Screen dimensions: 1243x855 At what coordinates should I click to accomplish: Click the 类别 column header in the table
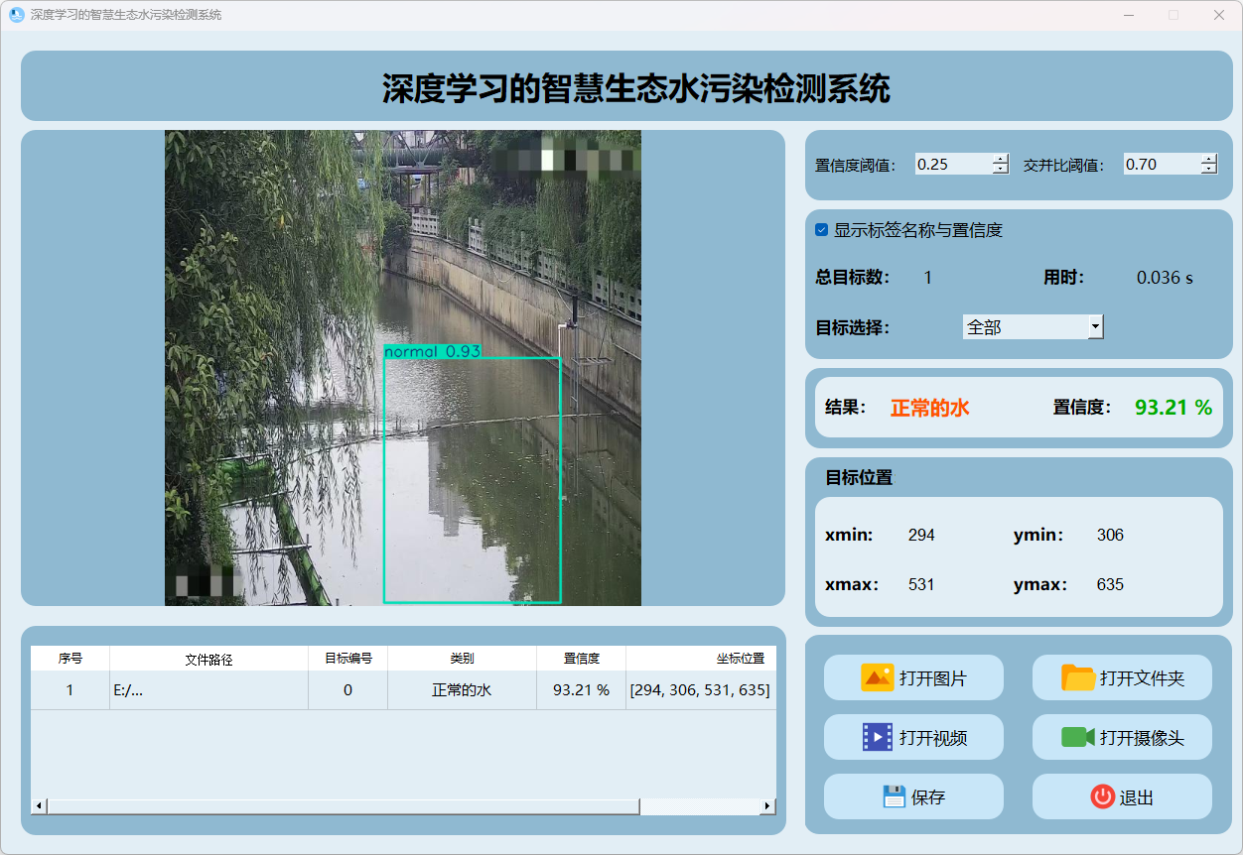click(462, 659)
